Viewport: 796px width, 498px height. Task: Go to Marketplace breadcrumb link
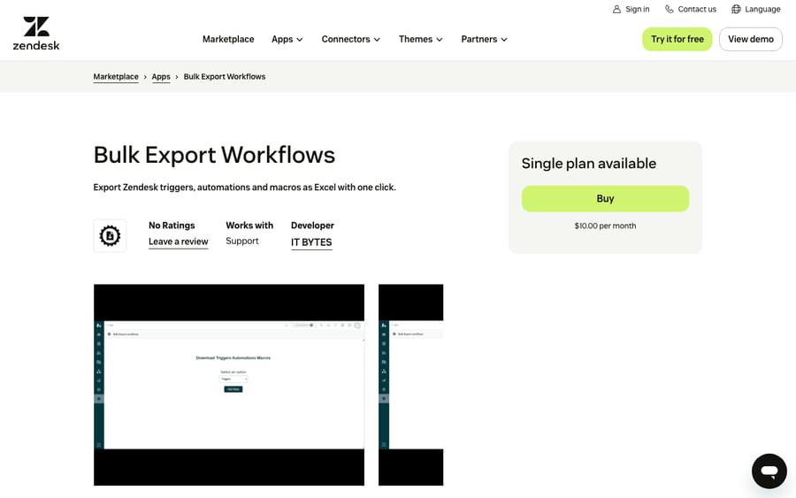pyautogui.click(x=116, y=77)
